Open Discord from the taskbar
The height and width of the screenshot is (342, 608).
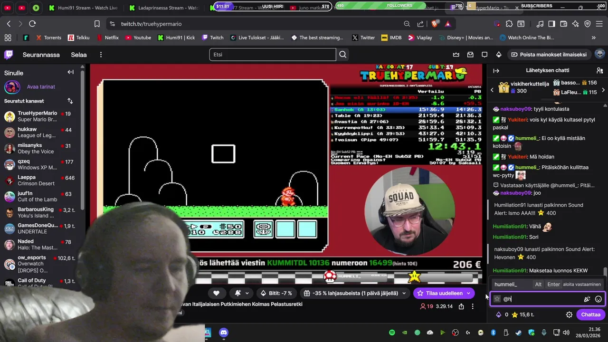click(x=224, y=332)
